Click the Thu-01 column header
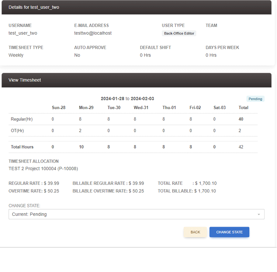Viewport: 277px width, 272px height. click(169, 108)
